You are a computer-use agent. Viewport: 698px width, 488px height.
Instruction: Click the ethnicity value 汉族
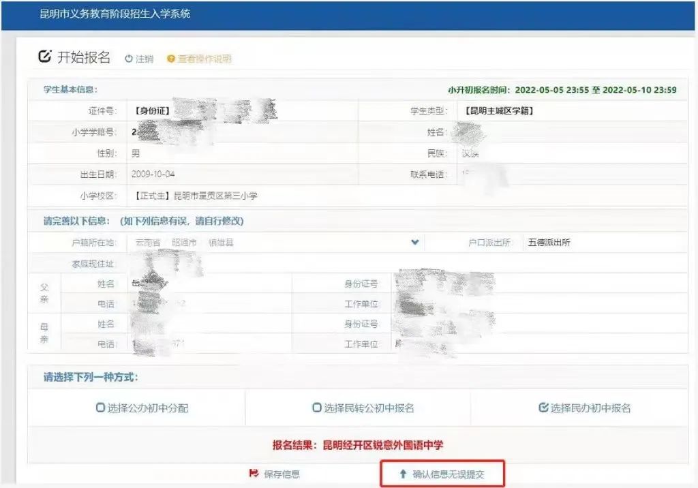tap(470, 153)
